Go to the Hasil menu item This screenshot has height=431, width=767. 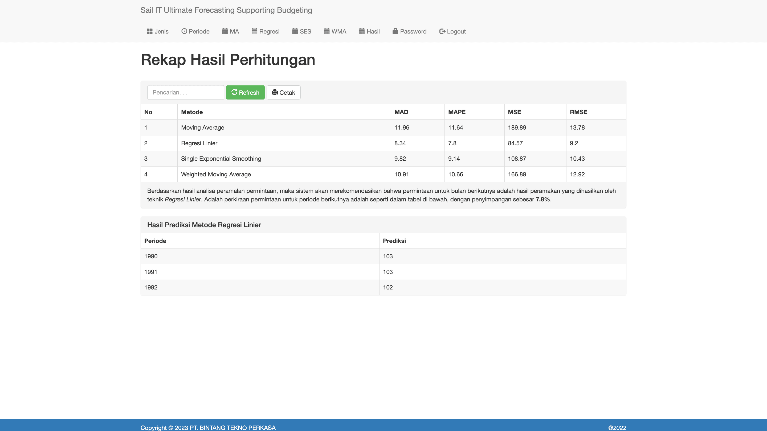pos(369,32)
